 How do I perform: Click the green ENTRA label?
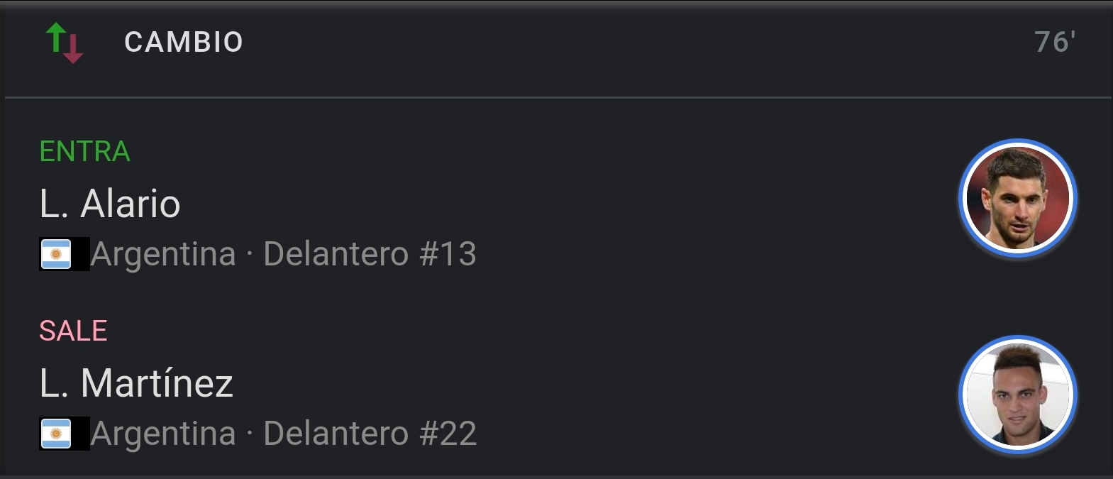click(84, 151)
